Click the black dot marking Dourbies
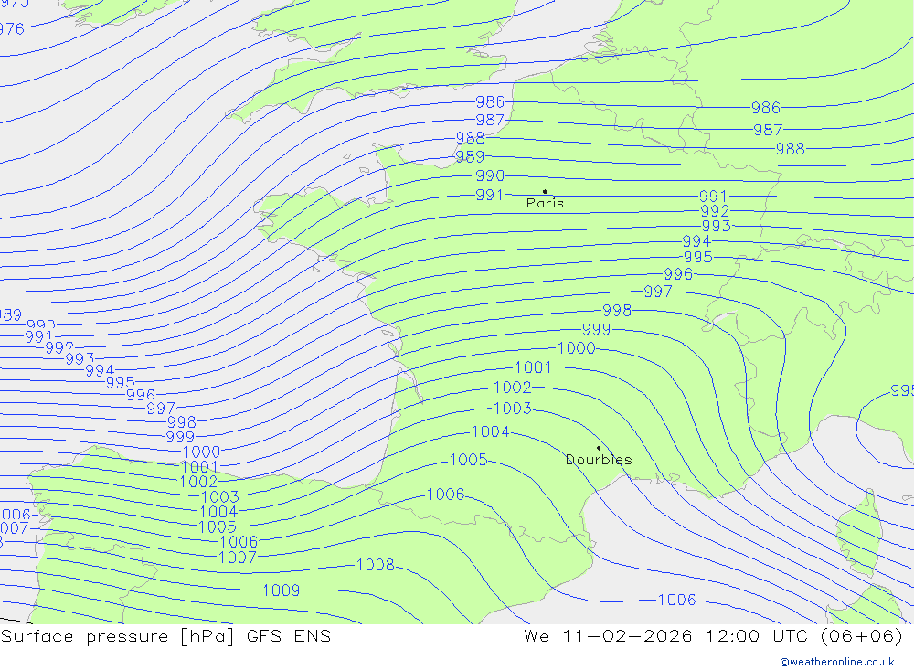This screenshot has width=914, height=670. tap(599, 448)
